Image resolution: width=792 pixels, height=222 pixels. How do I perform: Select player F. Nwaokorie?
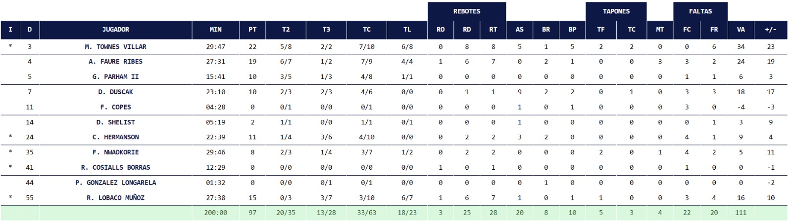(115, 152)
